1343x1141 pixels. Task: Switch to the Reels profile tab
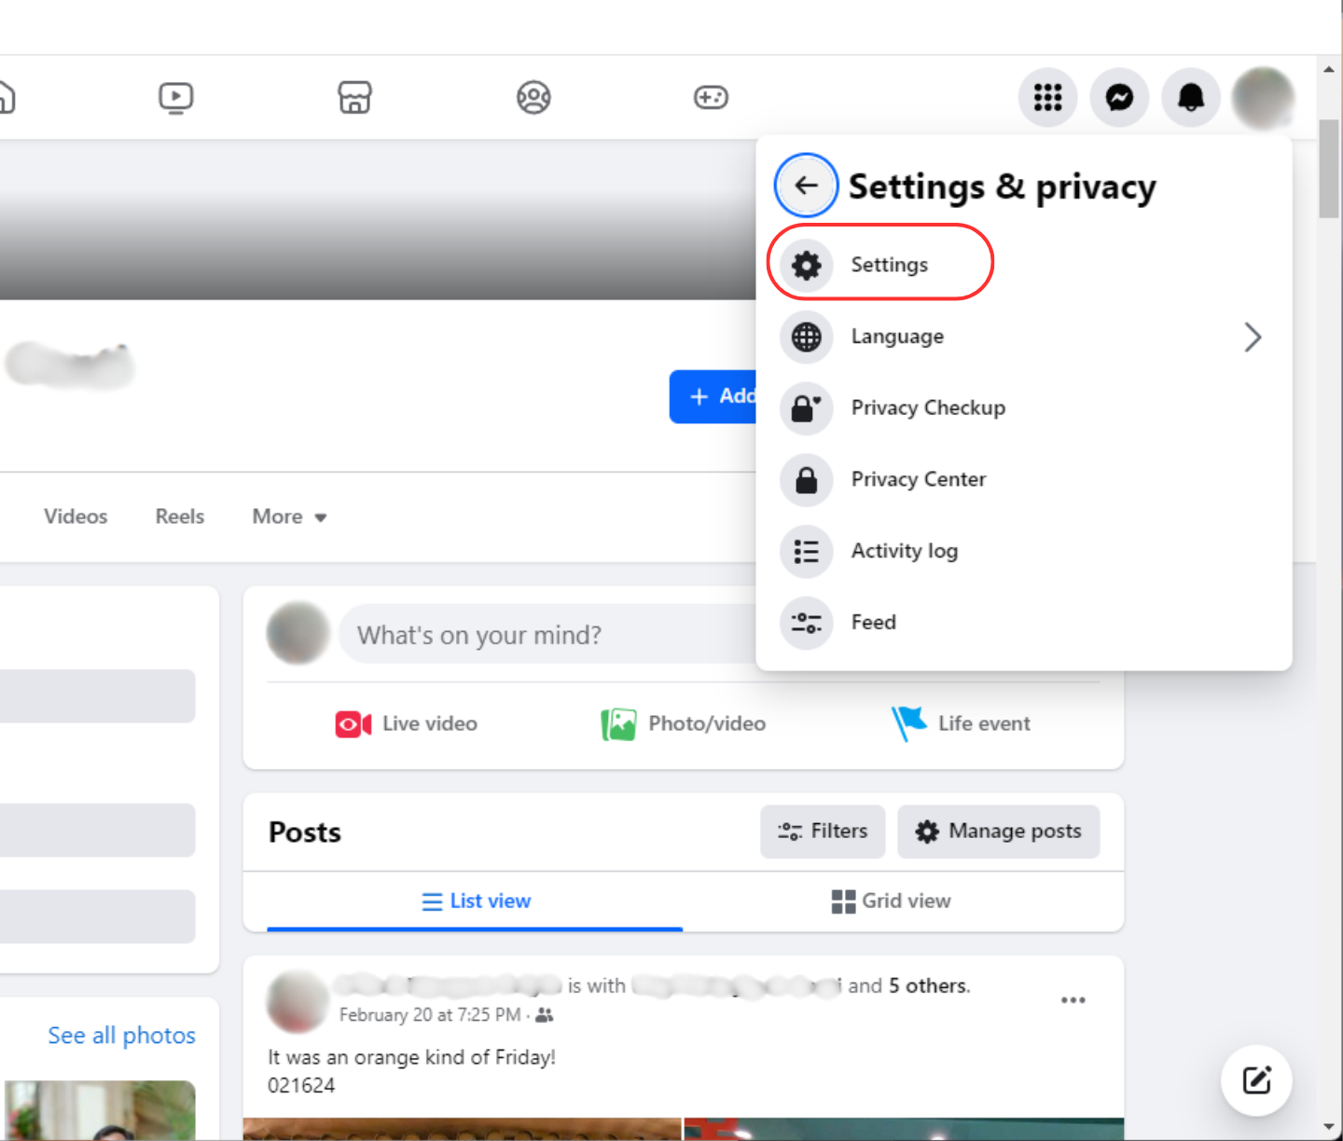180,516
